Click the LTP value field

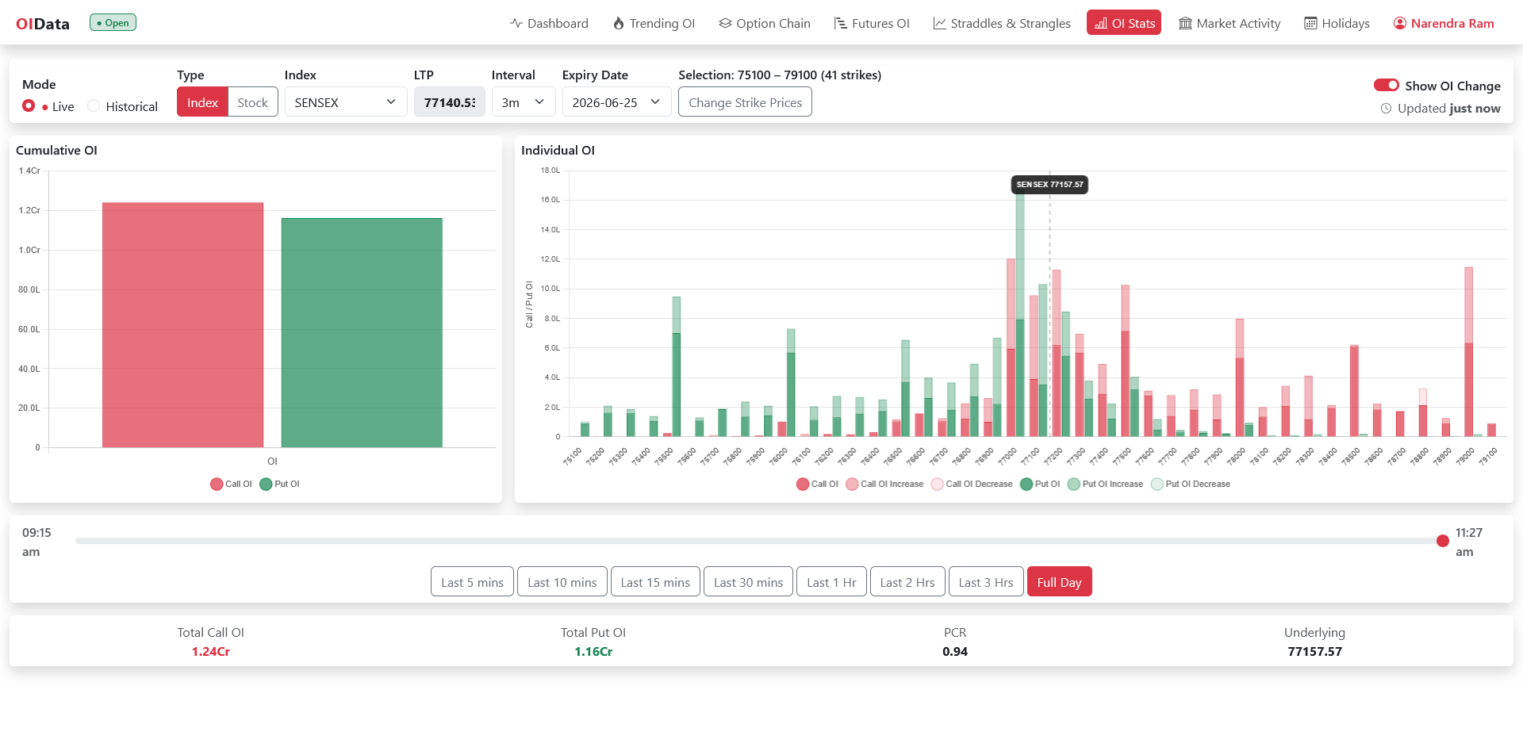point(450,102)
